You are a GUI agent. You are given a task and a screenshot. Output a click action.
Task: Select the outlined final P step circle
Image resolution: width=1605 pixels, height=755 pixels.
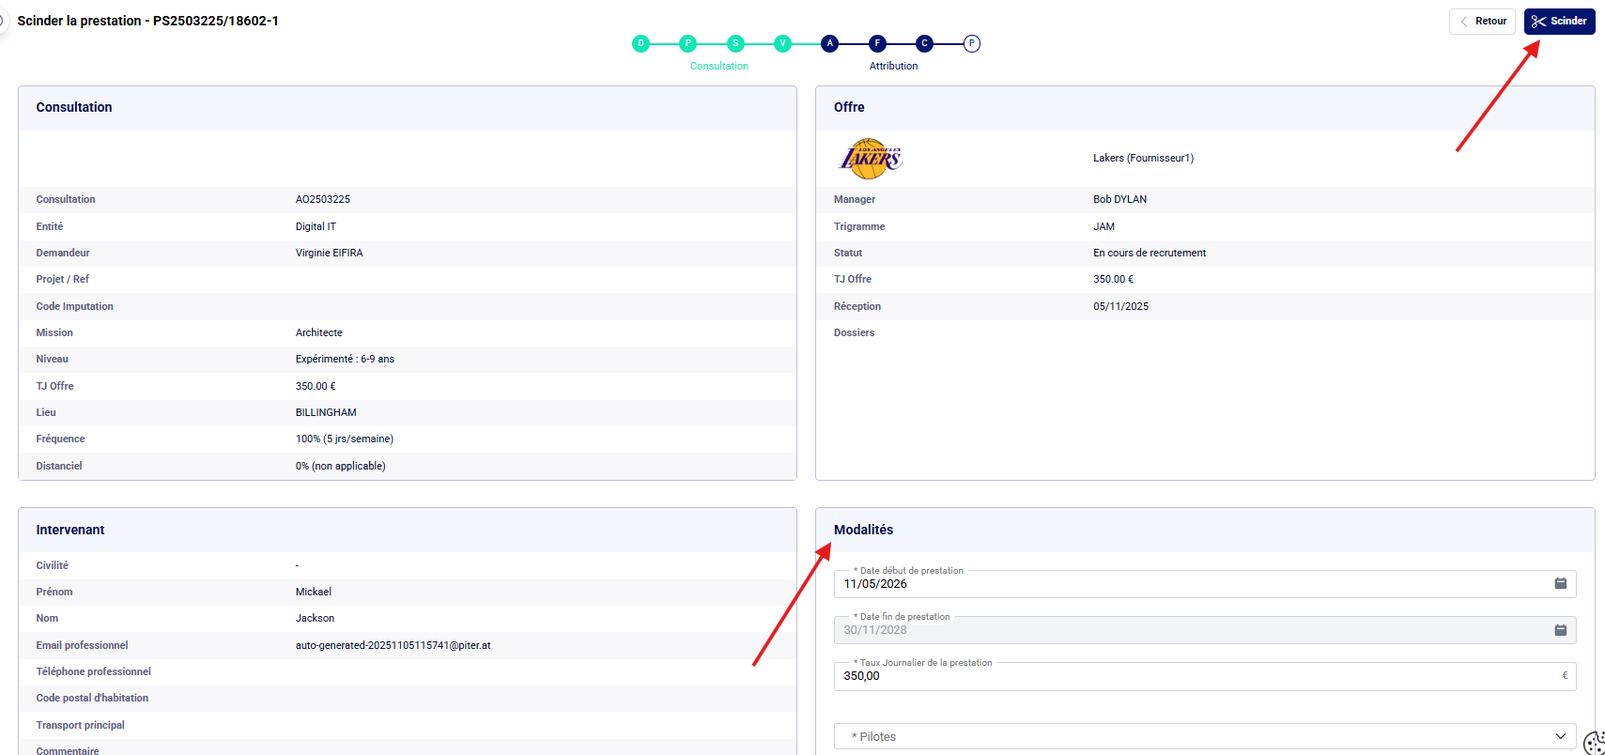(x=972, y=43)
